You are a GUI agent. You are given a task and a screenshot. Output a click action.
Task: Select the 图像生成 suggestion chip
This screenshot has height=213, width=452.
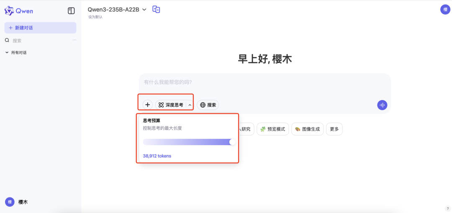point(307,129)
